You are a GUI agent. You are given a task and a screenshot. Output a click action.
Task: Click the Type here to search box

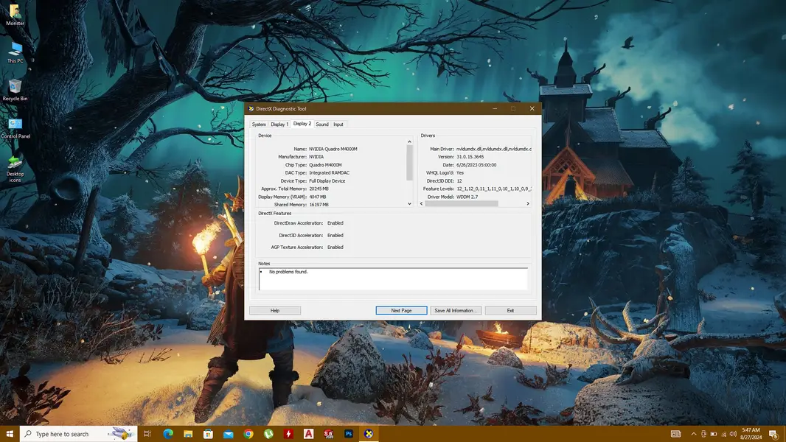click(x=79, y=433)
